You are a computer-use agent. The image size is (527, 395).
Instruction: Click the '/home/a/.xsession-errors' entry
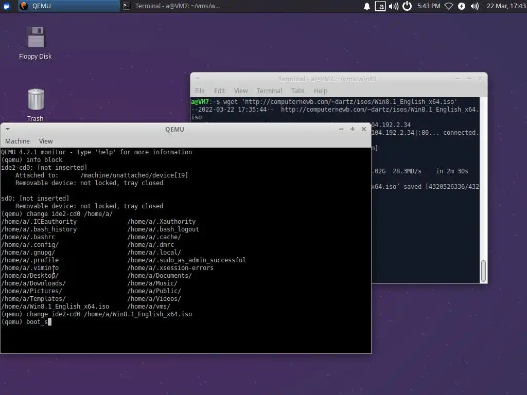tap(170, 267)
